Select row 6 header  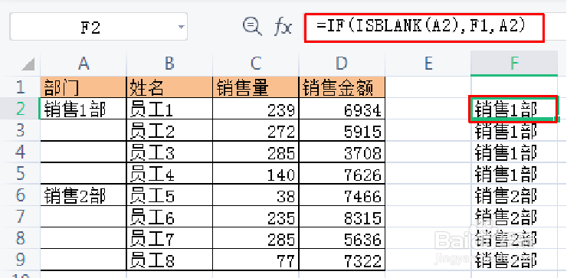(x=20, y=195)
